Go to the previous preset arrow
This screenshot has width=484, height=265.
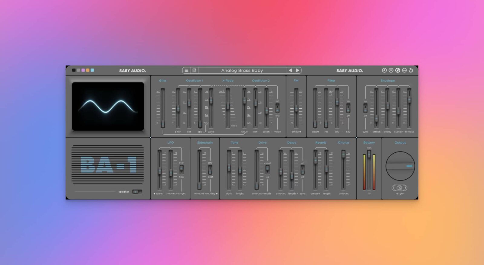coord(290,70)
